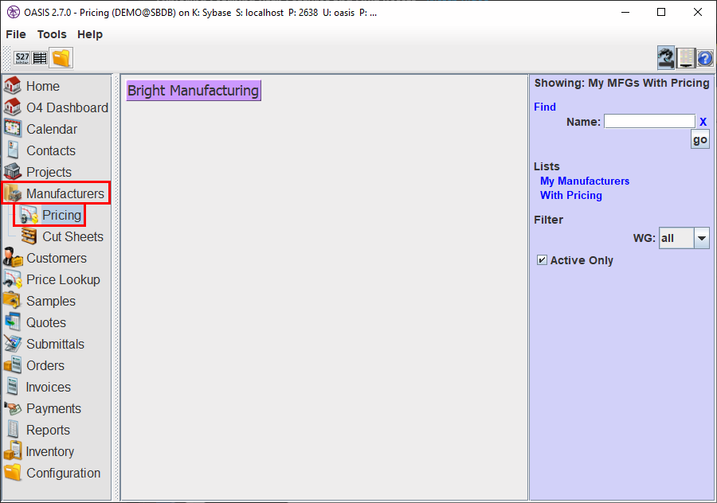The image size is (717, 503).
Task: Open the Tools menu
Action: (52, 34)
